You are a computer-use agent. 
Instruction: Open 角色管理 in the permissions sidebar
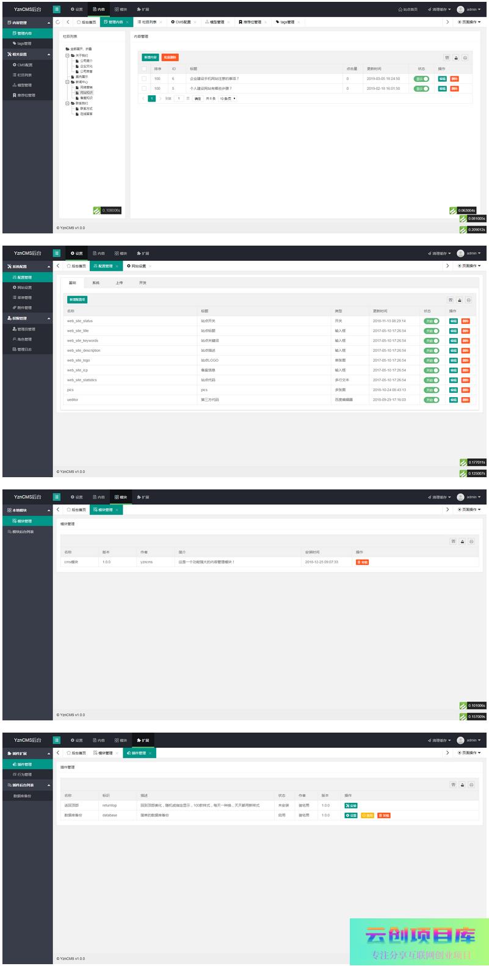[24, 339]
